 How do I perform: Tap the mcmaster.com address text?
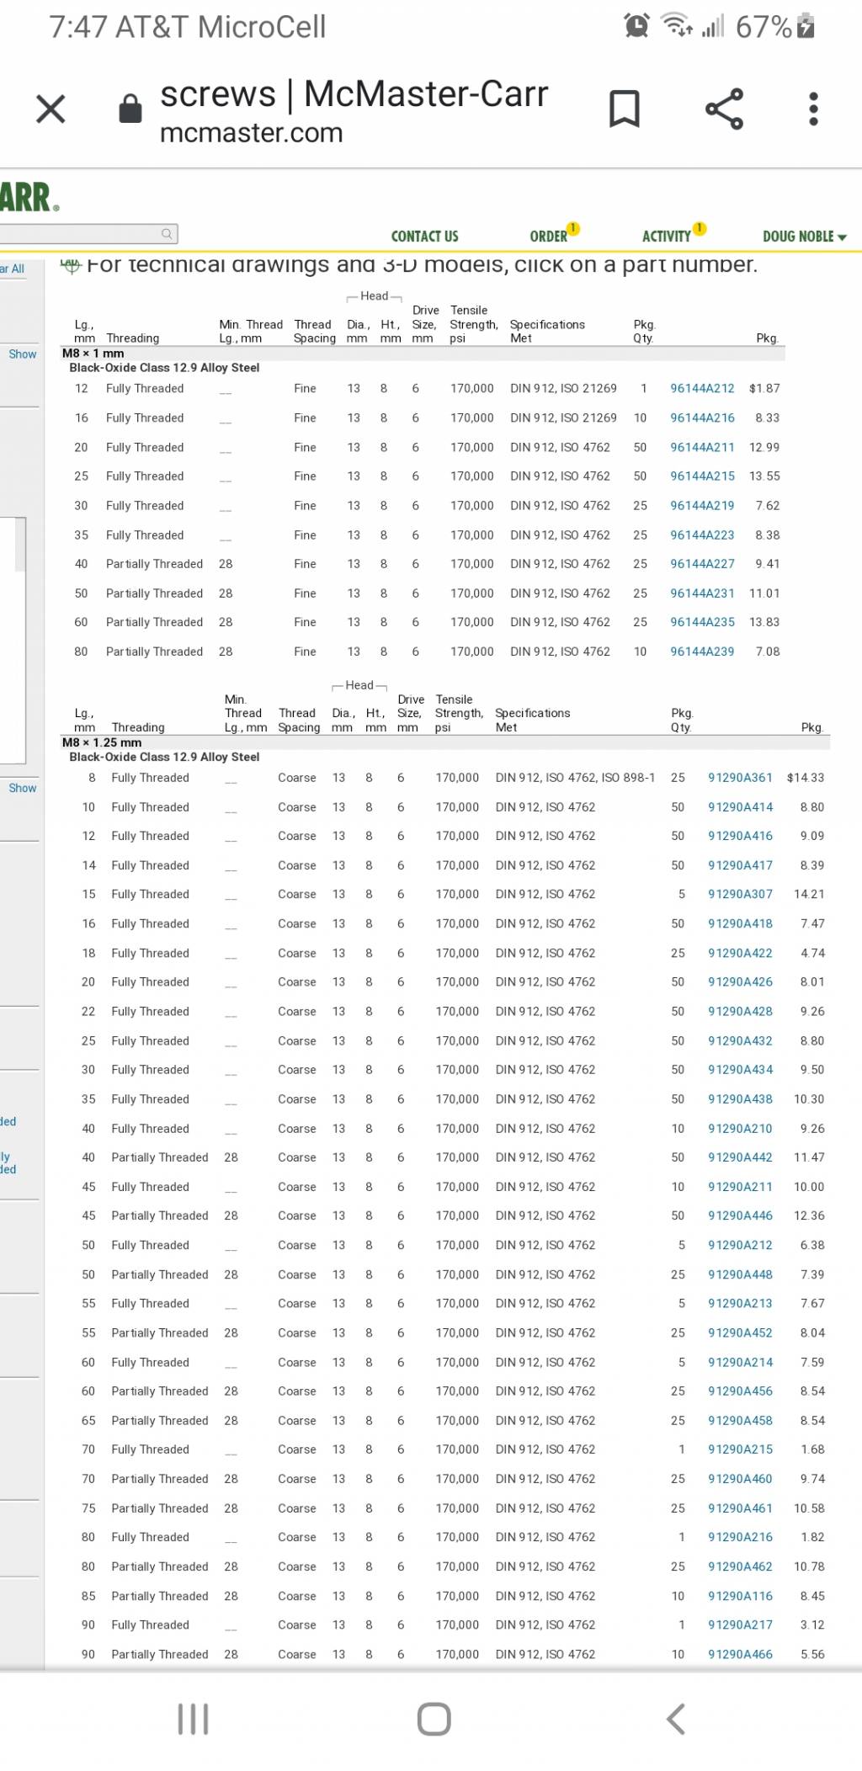click(x=252, y=133)
